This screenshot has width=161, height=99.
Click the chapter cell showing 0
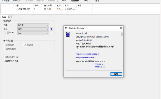pos(35,9)
